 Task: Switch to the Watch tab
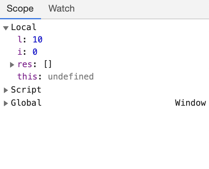click(62, 8)
